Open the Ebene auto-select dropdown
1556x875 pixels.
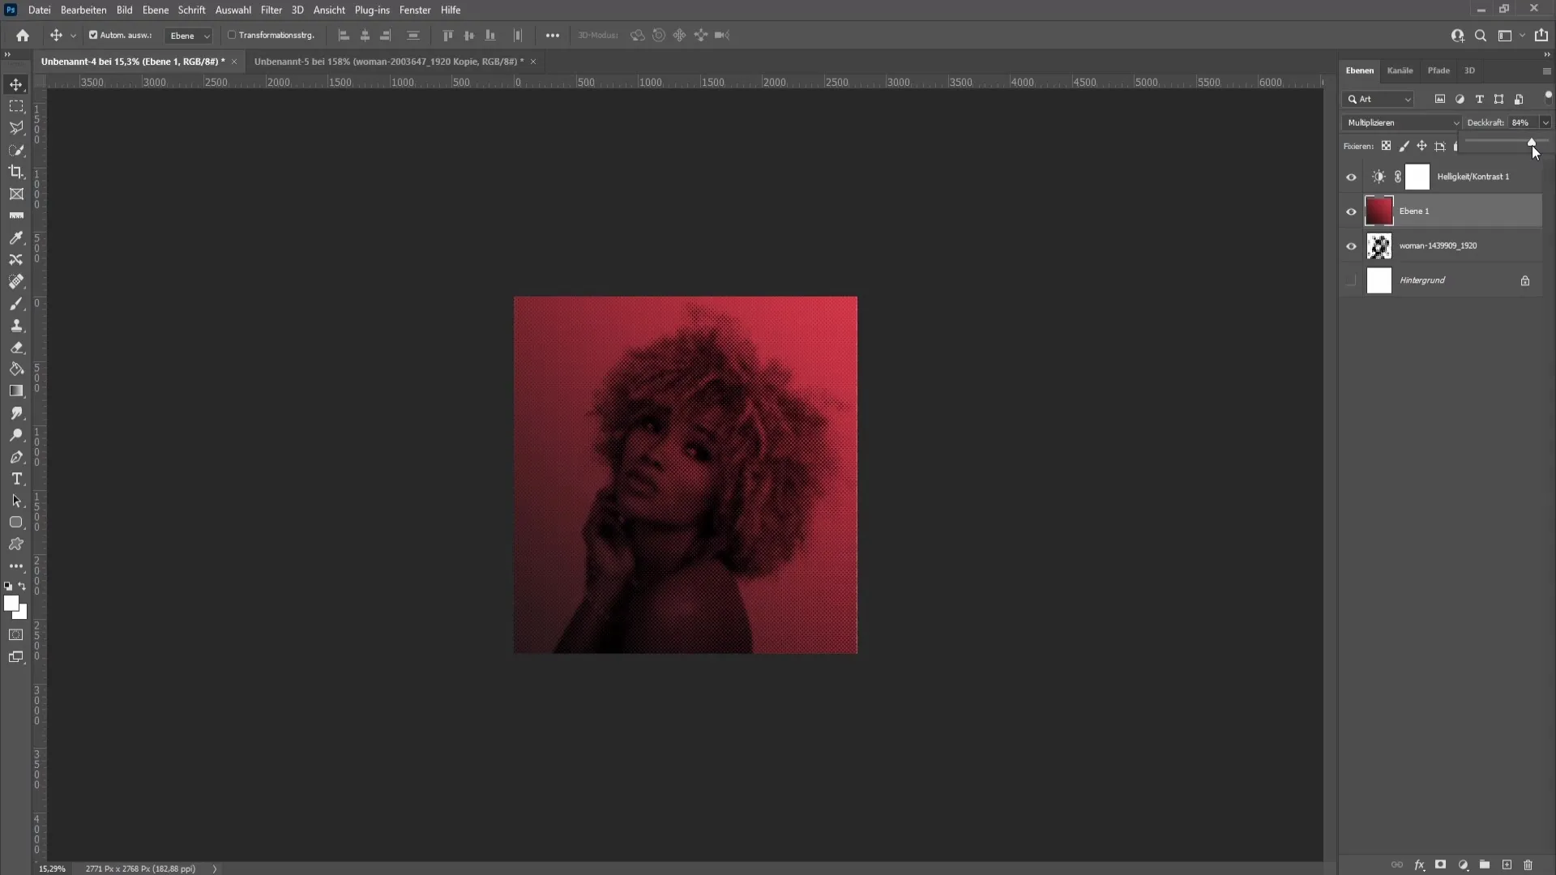pyautogui.click(x=189, y=36)
